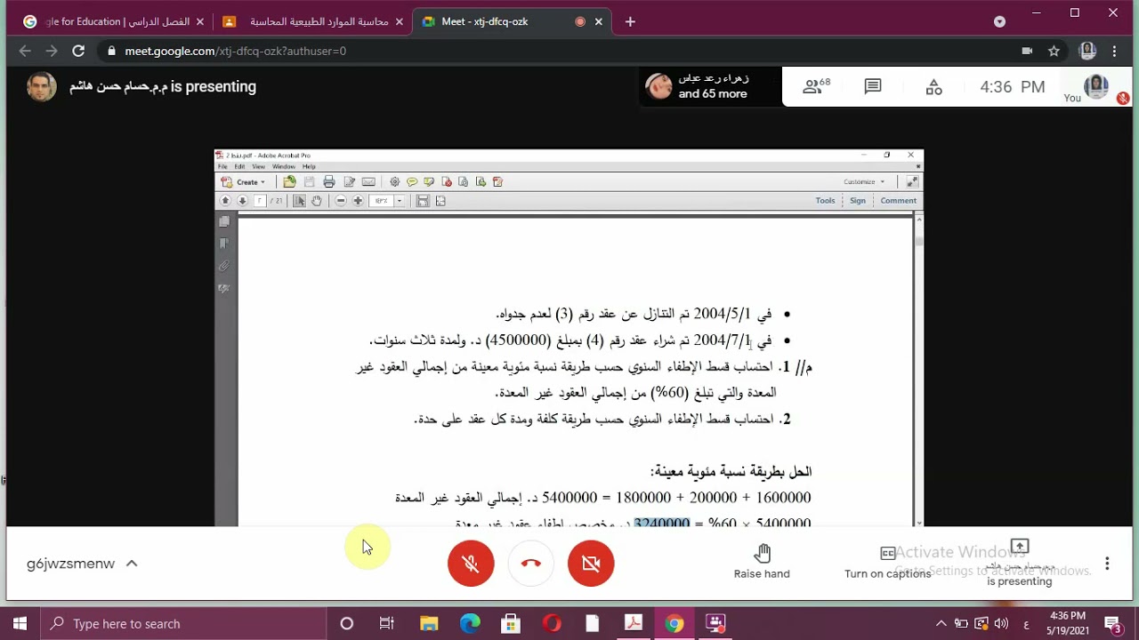Screen dimensions: 1139x640
Task: Open Chrome's three-dot menu
Action: tap(1114, 52)
